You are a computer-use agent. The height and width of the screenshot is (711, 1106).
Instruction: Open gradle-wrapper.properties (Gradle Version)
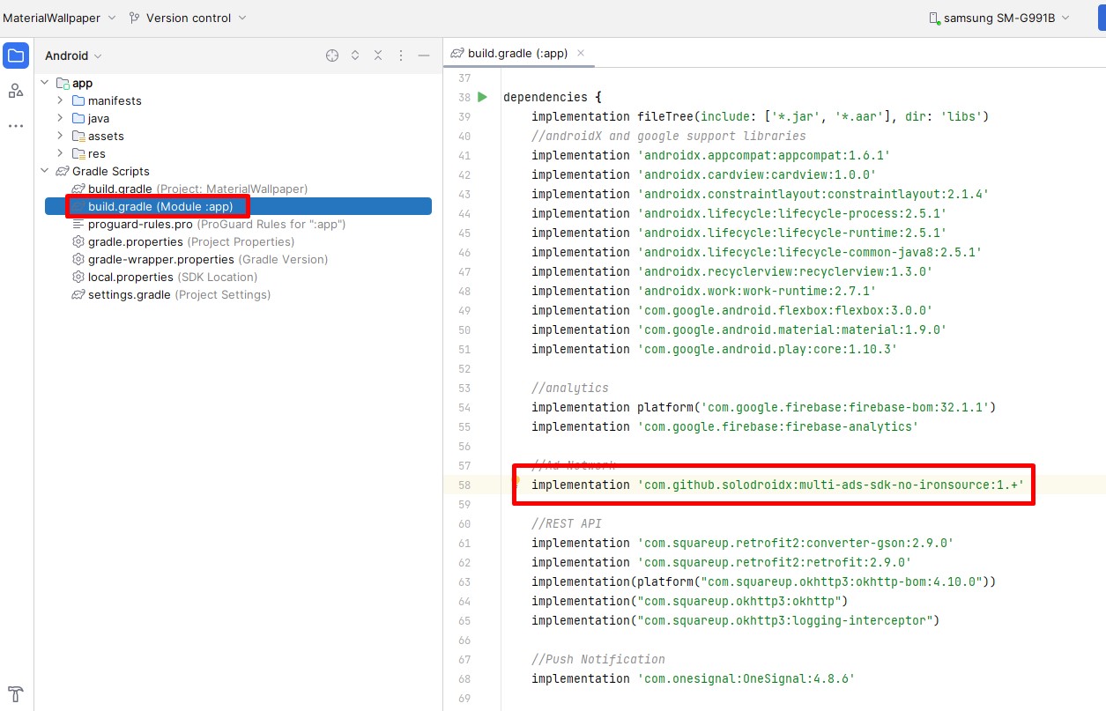pyautogui.click(x=200, y=259)
